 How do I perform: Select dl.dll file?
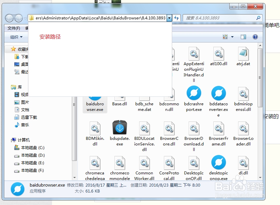coord(243,166)
